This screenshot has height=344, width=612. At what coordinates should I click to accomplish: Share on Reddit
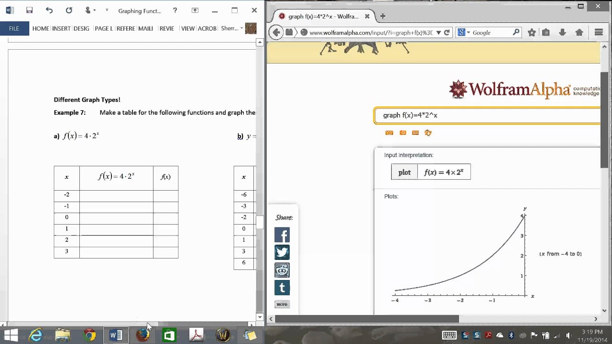[282, 270]
